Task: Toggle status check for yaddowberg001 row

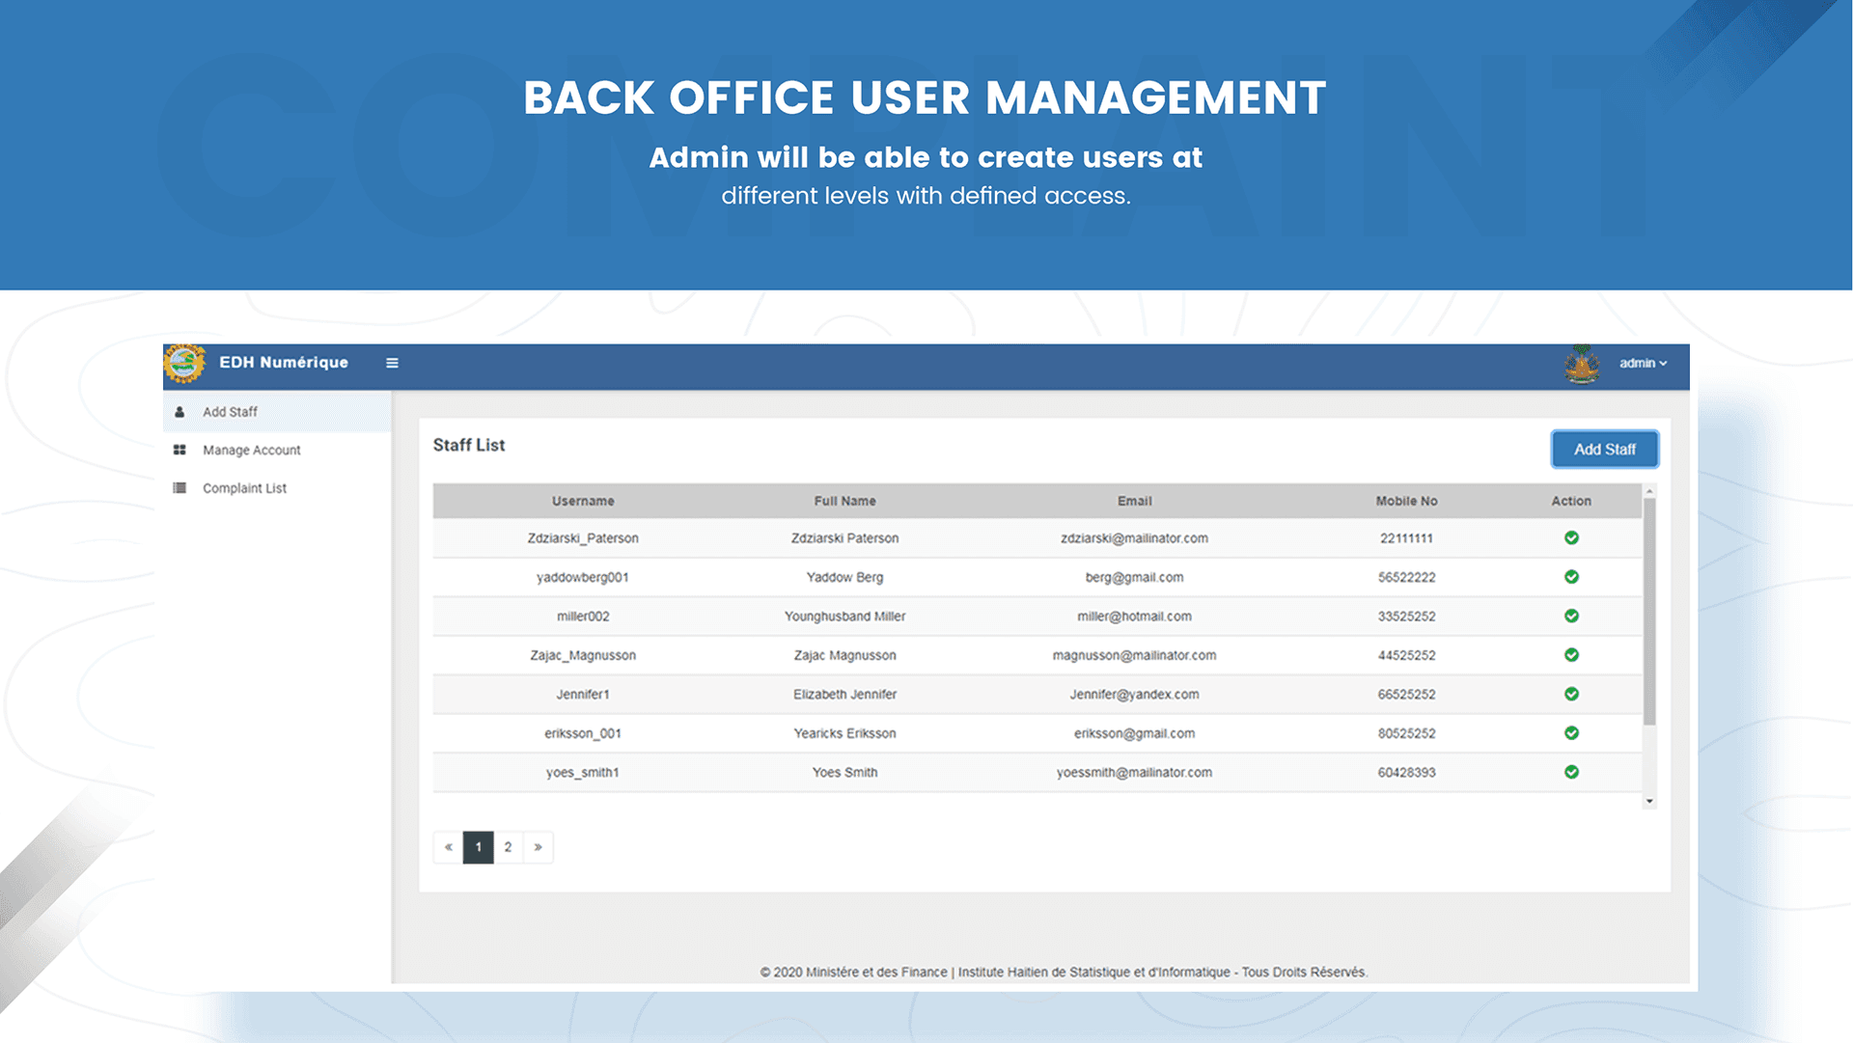Action: [1571, 577]
